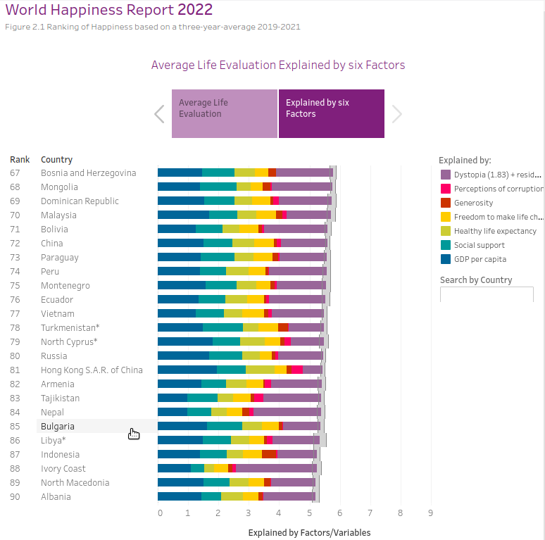545x540 pixels.
Task: Select the Peru country label
Action: 50,272
